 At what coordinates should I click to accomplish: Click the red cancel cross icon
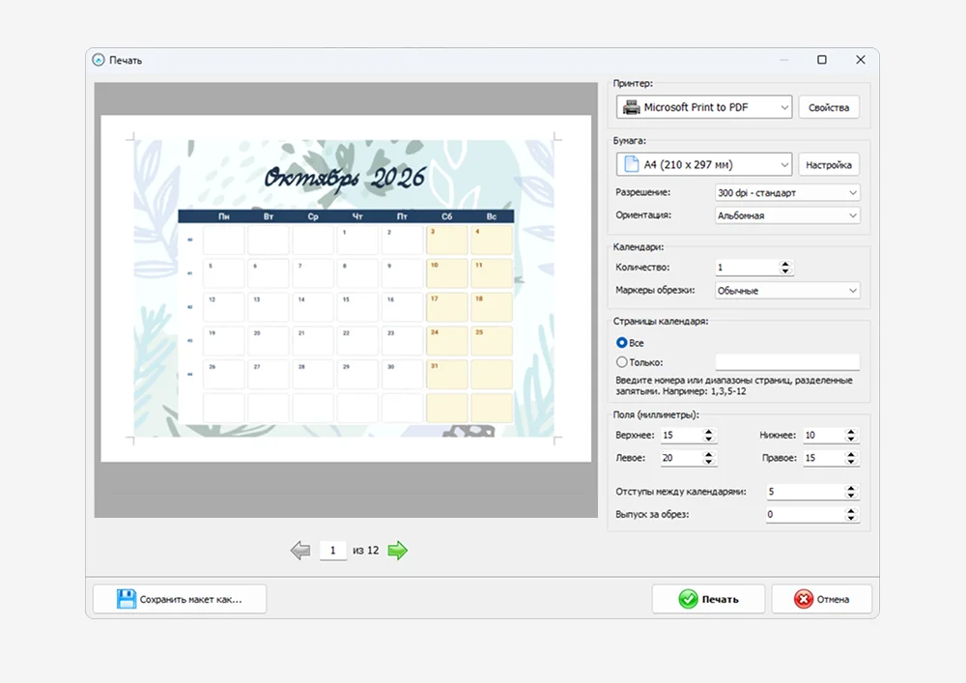pos(803,599)
